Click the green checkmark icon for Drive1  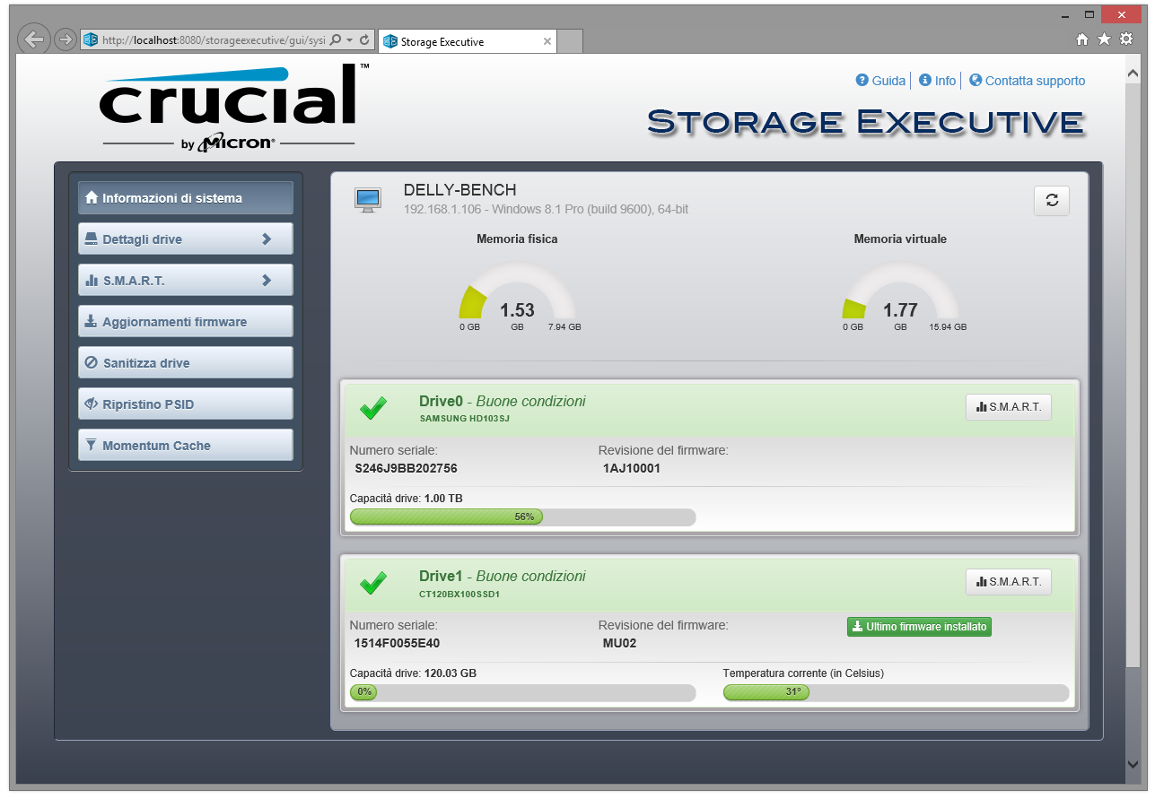pyautogui.click(x=373, y=584)
